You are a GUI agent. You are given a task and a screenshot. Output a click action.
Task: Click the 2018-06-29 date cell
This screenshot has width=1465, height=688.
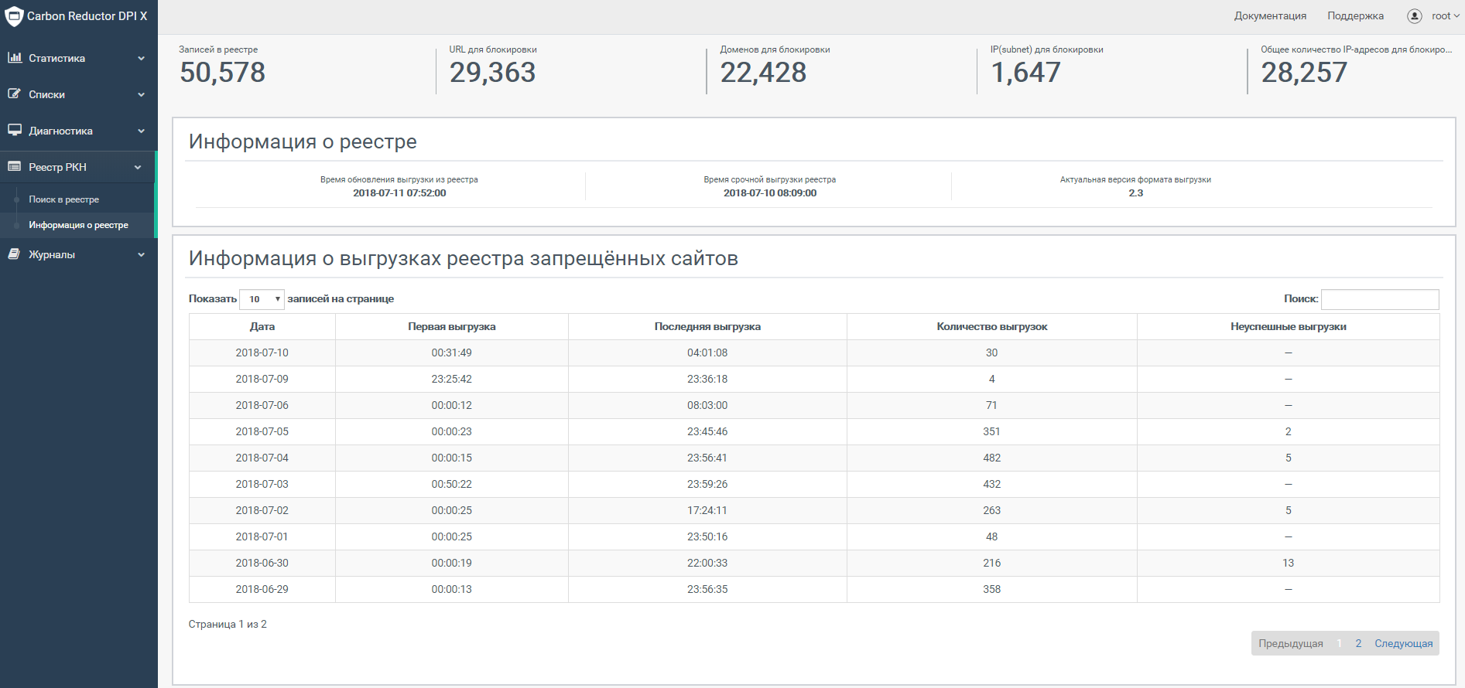(x=262, y=589)
